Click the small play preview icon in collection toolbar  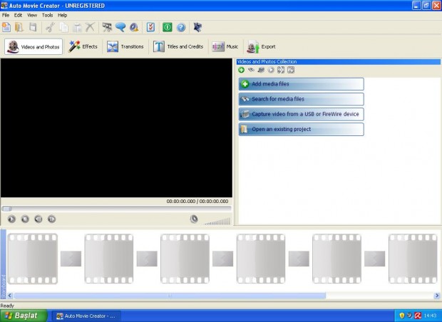pyautogui.click(x=271, y=70)
